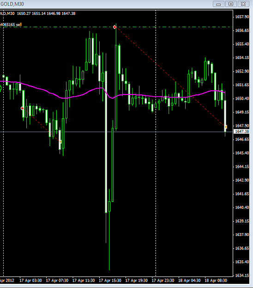
Task: Click time axis label 17 Apr 03:30
Action: pyautogui.click(x=31, y=281)
